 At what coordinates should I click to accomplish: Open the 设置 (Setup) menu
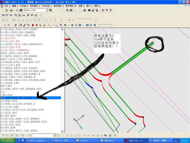tap(80, 6)
